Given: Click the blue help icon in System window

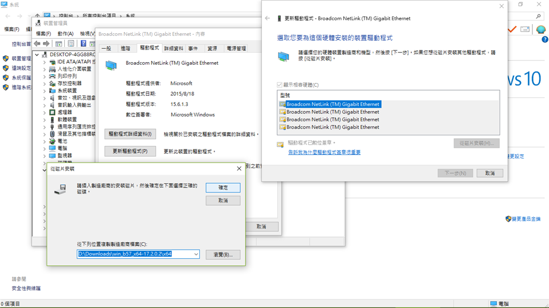Looking at the screenshot, I should 545,40.
